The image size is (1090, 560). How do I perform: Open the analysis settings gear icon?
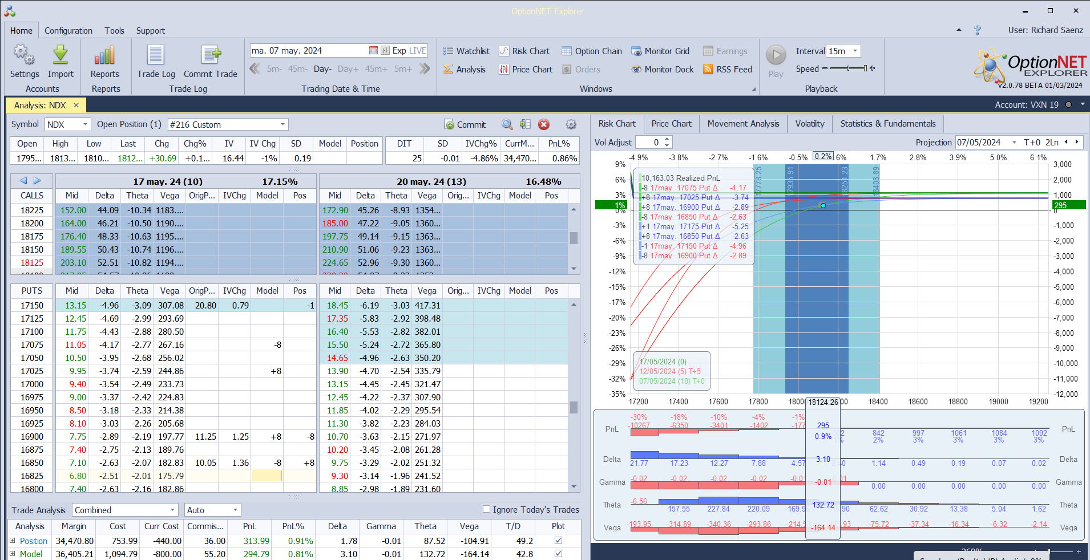(571, 124)
